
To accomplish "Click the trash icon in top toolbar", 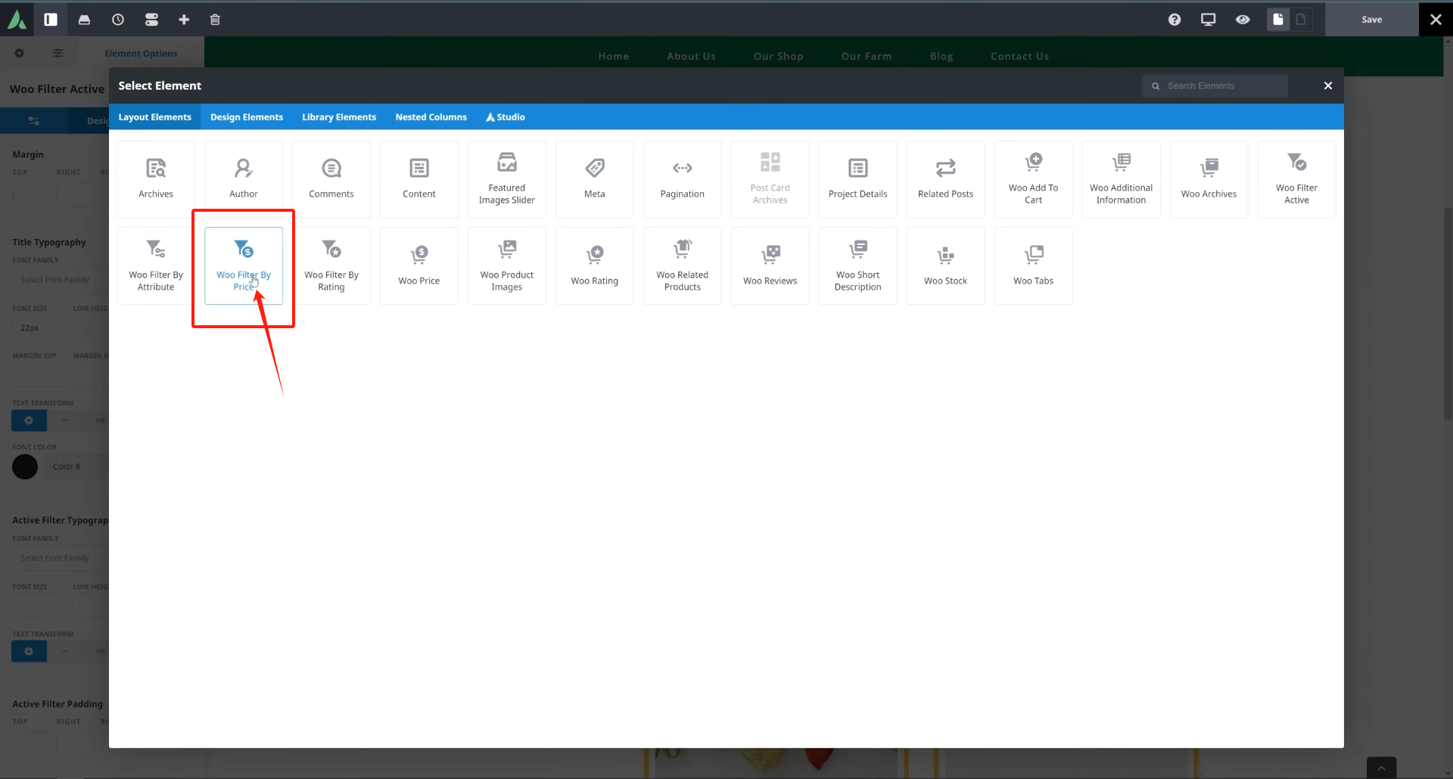I will point(215,20).
